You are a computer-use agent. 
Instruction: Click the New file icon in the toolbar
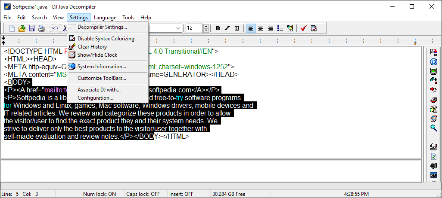pos(12,28)
